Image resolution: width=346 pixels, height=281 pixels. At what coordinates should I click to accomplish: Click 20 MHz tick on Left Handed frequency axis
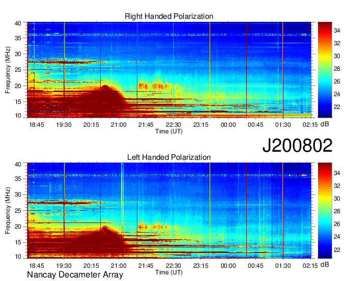pos(18,227)
